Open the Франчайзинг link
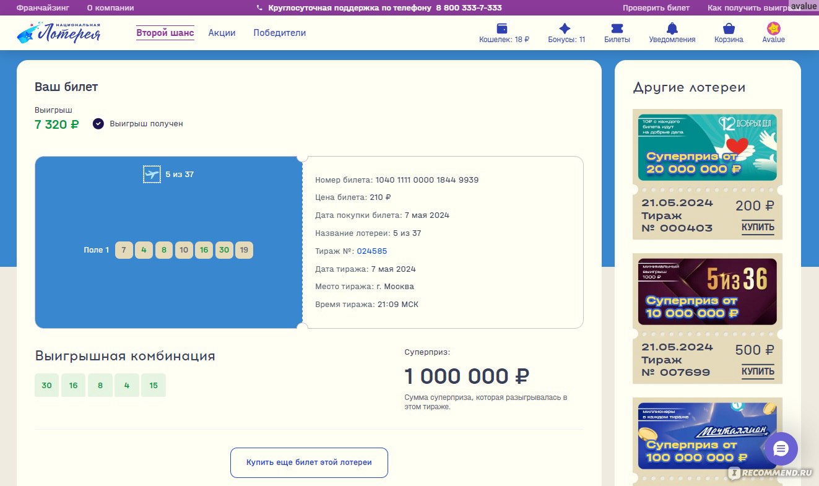The image size is (819, 486). tap(43, 8)
